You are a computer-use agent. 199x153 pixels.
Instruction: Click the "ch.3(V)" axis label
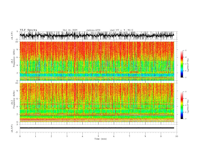(x=12, y=128)
